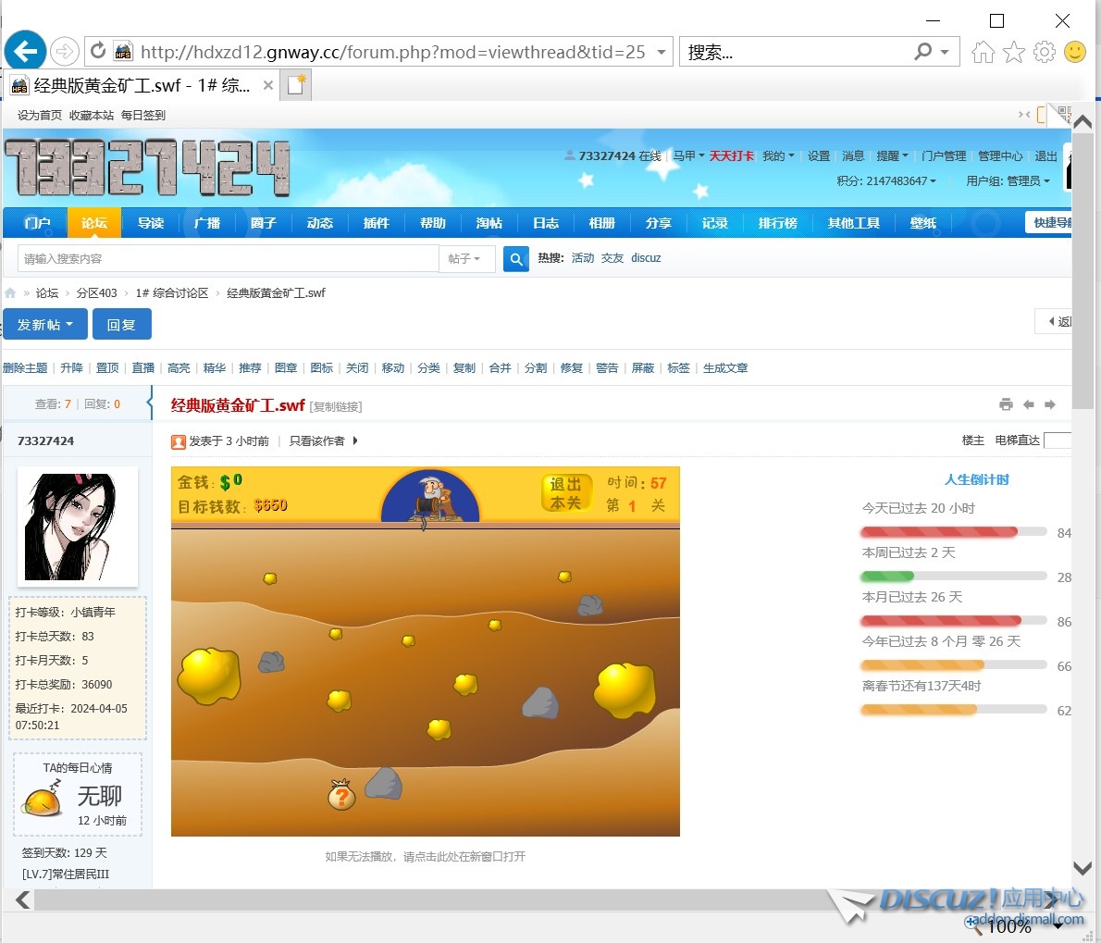1101x943 pixels.
Task: Click the mystery bag with question mark
Action: coord(341,794)
